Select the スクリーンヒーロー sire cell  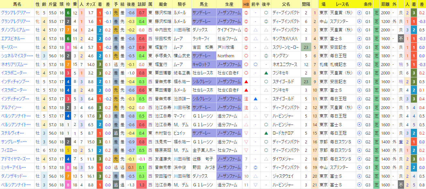click(x=285, y=47)
